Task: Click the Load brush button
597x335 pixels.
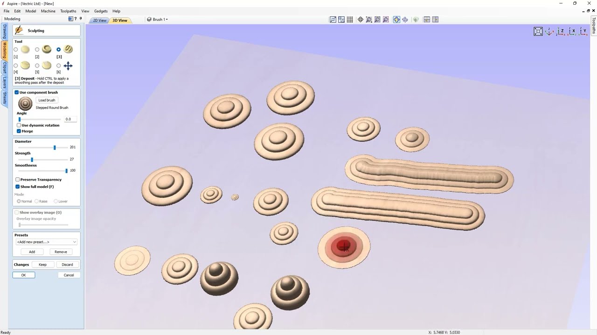Action: pyautogui.click(x=47, y=100)
